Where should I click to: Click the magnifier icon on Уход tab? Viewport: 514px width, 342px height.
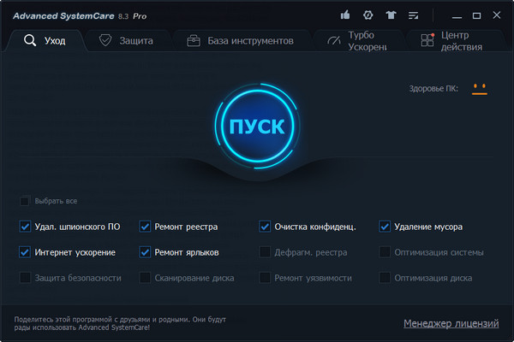(30, 40)
